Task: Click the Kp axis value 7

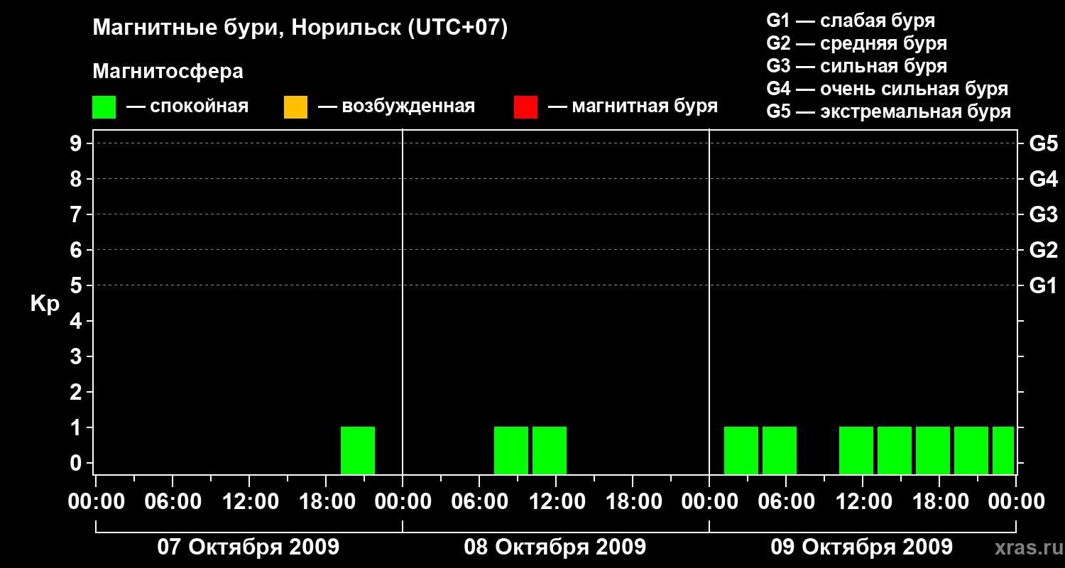Action: coord(77,214)
